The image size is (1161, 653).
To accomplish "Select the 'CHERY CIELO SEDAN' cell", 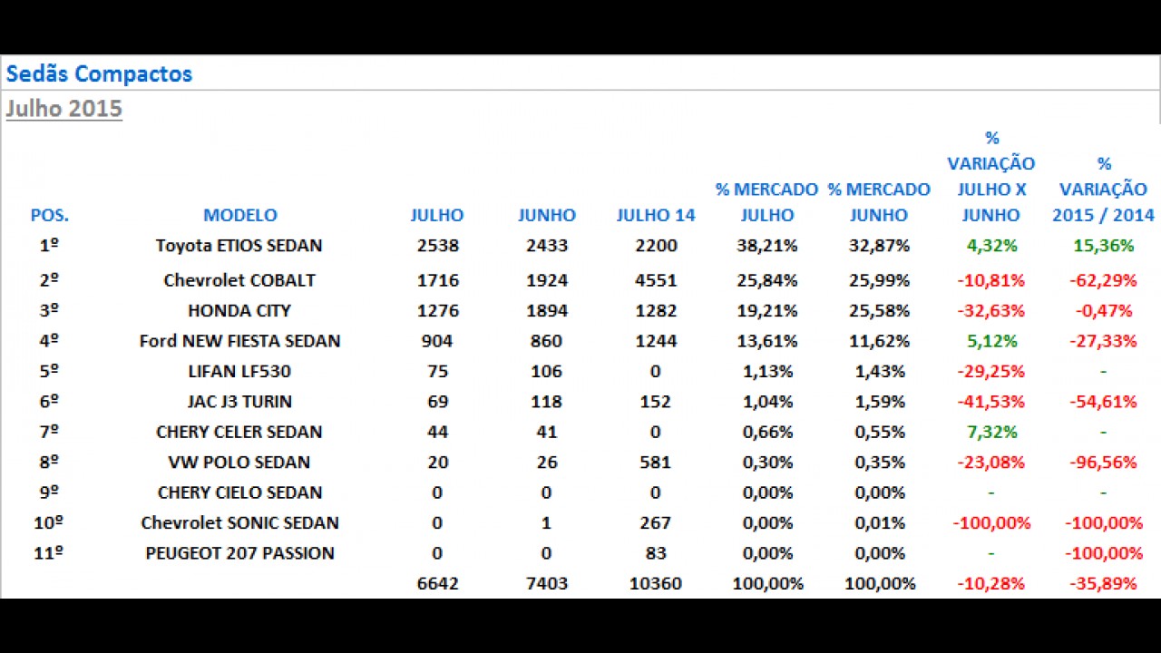I will (x=239, y=492).
